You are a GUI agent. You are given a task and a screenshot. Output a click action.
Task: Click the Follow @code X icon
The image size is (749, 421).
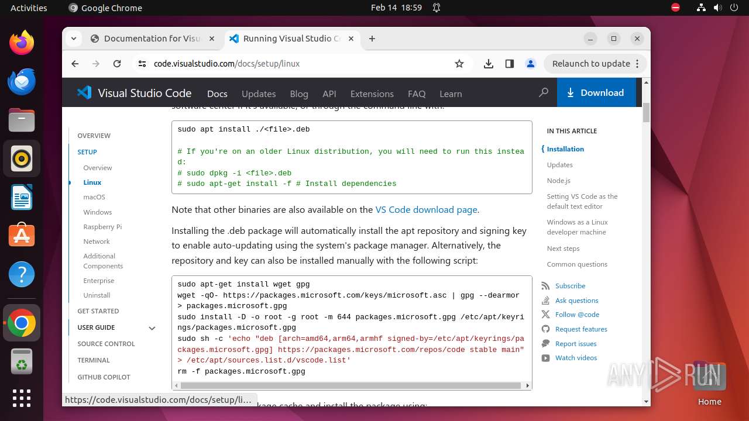tap(545, 315)
